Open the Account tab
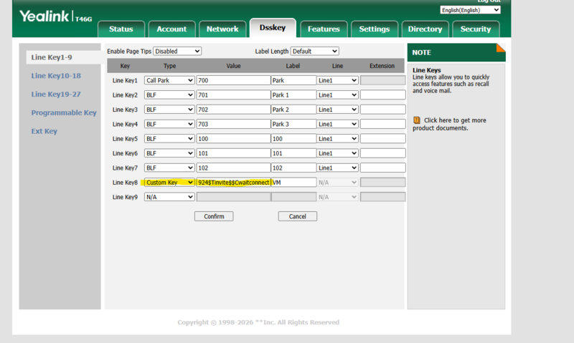 click(171, 29)
